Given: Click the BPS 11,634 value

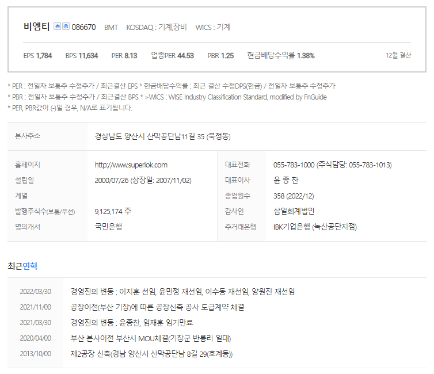Looking at the screenshot, I should (x=82, y=56).
